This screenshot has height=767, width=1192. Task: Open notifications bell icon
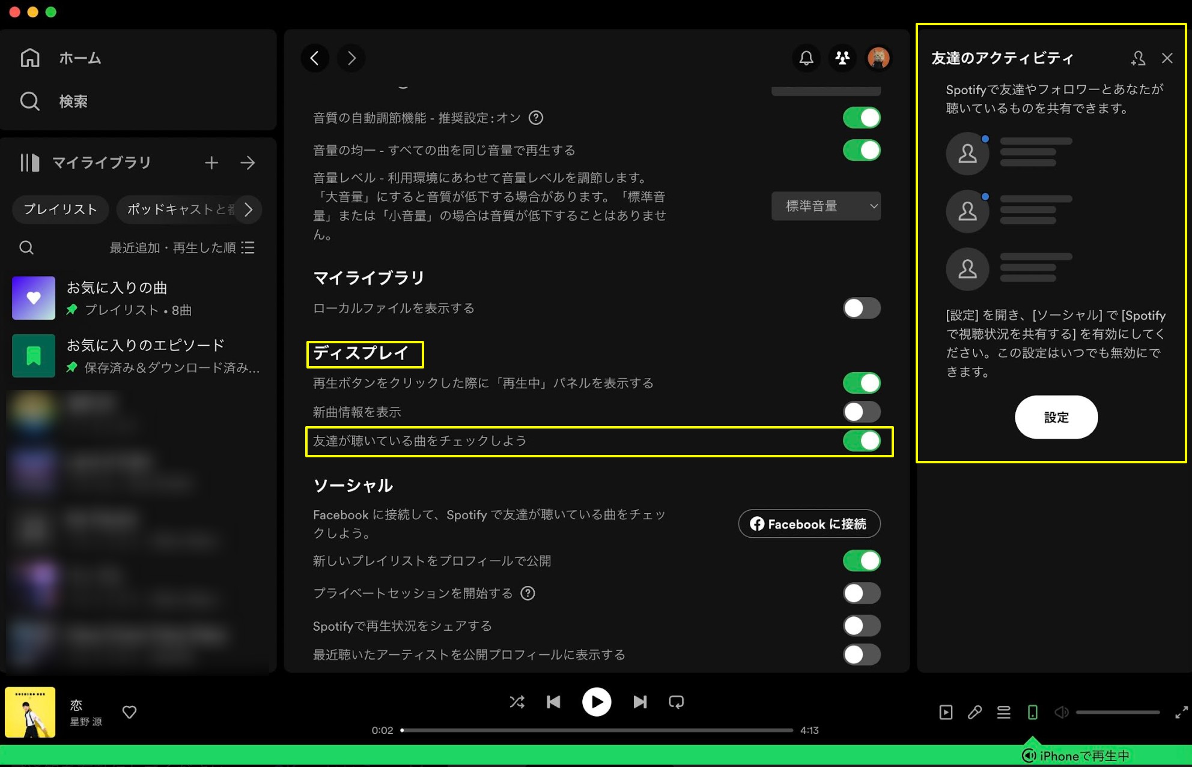click(x=806, y=58)
